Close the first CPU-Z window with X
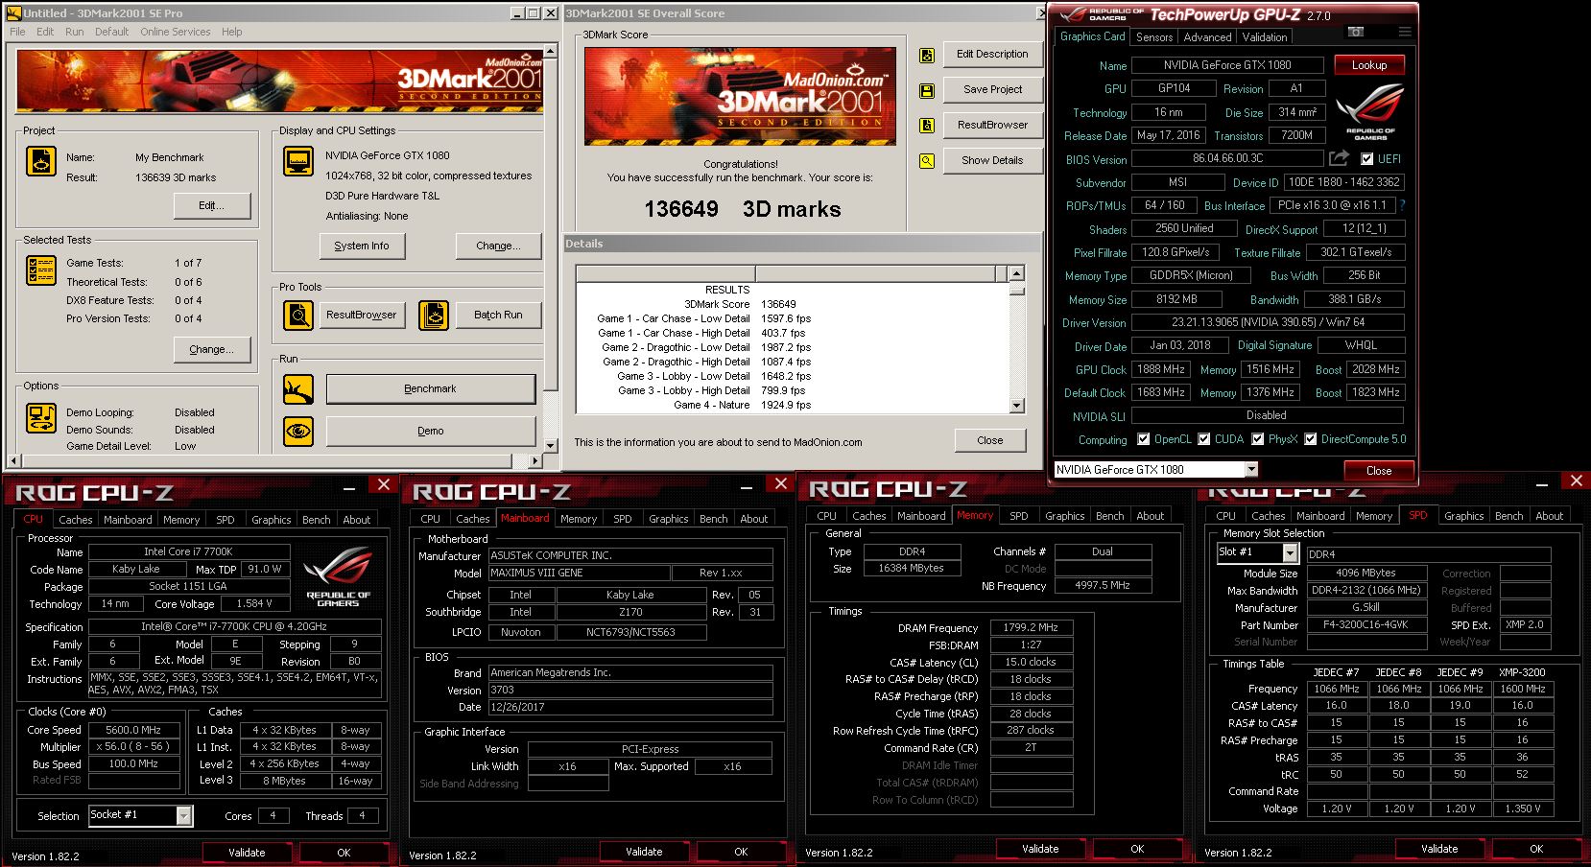 coord(384,484)
